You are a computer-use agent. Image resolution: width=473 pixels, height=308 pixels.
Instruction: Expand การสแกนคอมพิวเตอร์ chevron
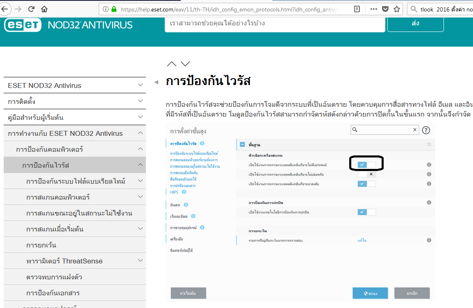(140, 197)
